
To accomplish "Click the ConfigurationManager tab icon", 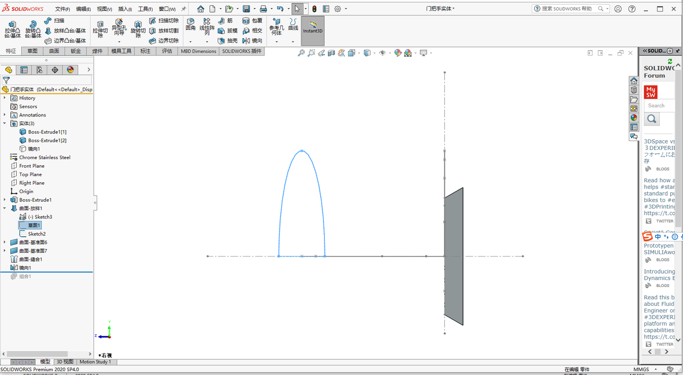I will pyautogui.click(x=39, y=70).
